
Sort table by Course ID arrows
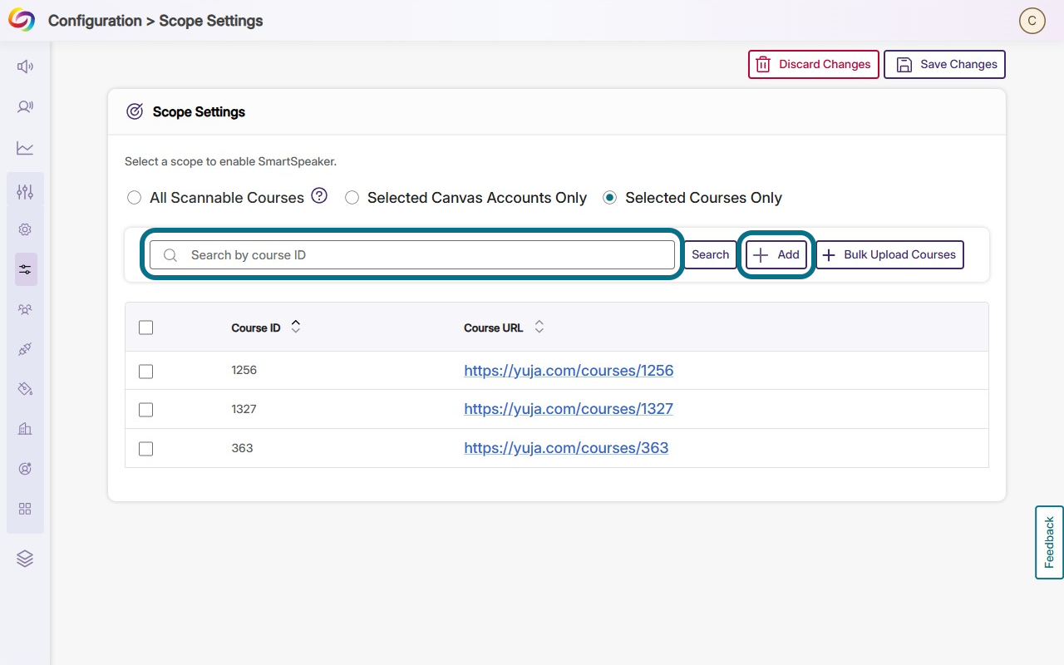tap(295, 328)
